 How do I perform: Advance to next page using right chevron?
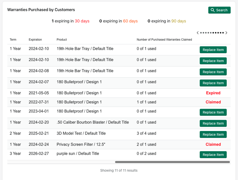click(226, 33)
